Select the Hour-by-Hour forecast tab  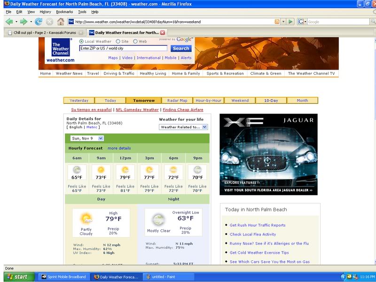208,101
